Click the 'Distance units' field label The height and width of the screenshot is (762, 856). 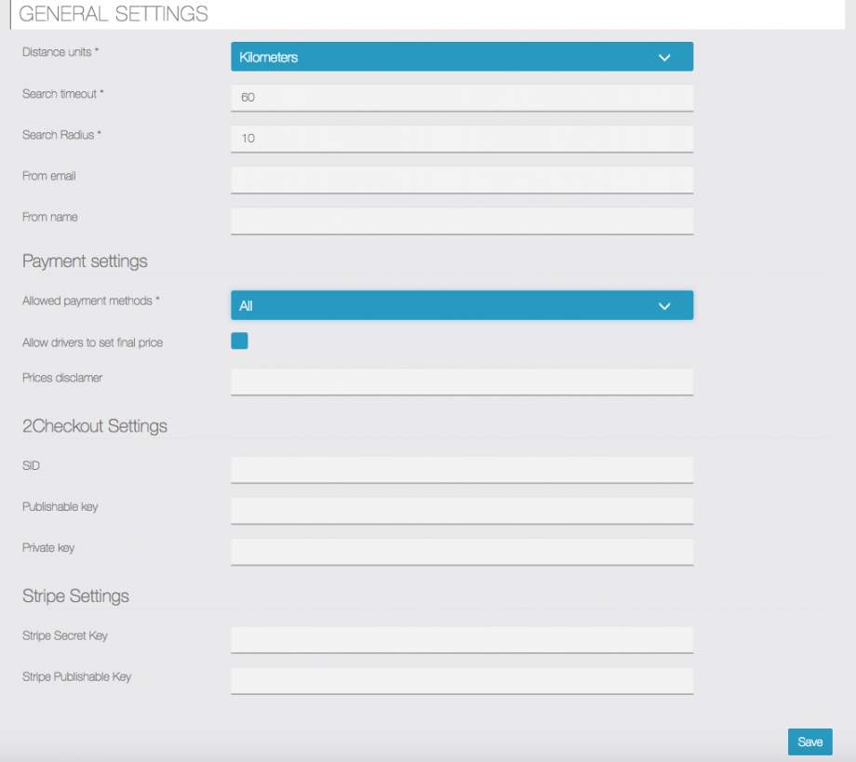pyautogui.click(x=57, y=52)
